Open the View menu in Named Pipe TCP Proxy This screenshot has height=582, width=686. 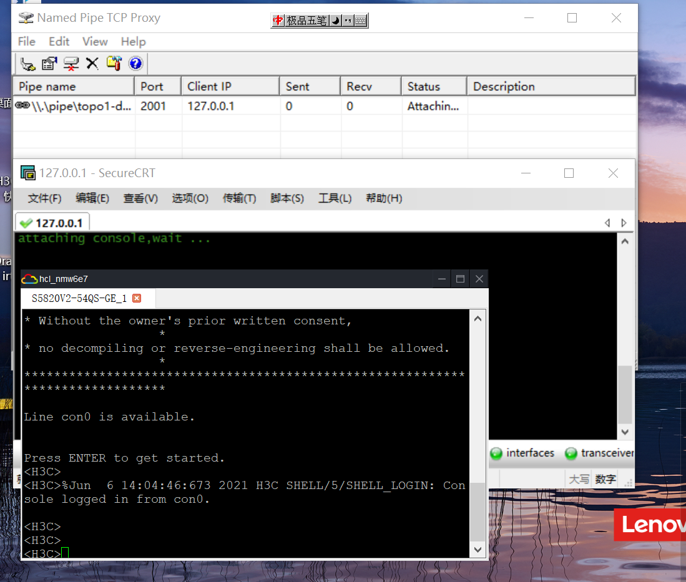click(95, 42)
